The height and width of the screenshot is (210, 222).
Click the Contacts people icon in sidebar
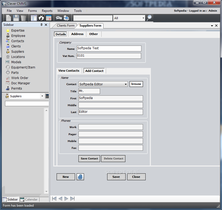pyautogui.click(x=8, y=41)
